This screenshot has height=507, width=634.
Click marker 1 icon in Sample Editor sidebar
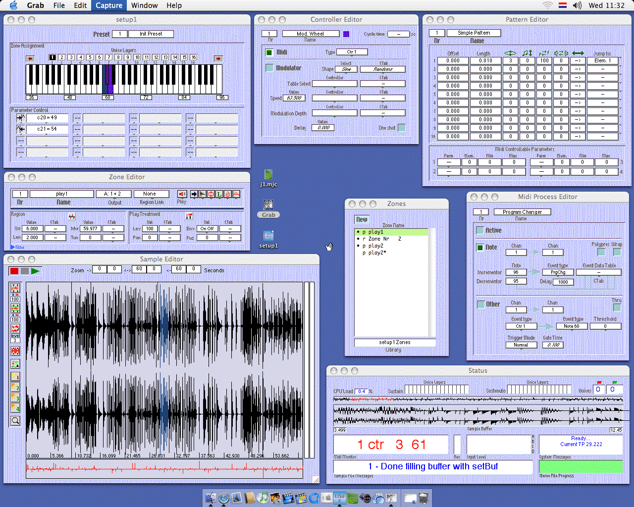(x=15, y=376)
